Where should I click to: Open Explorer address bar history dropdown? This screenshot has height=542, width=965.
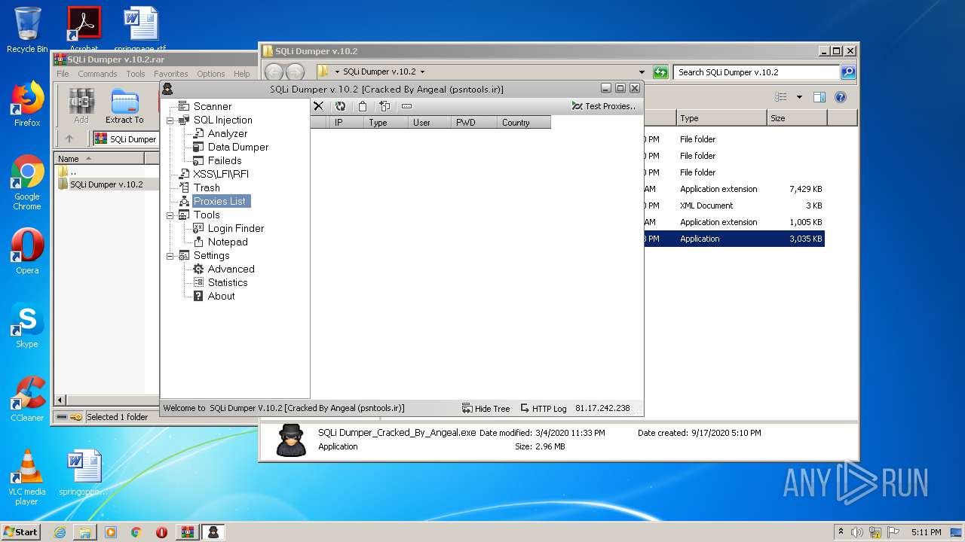coord(642,72)
